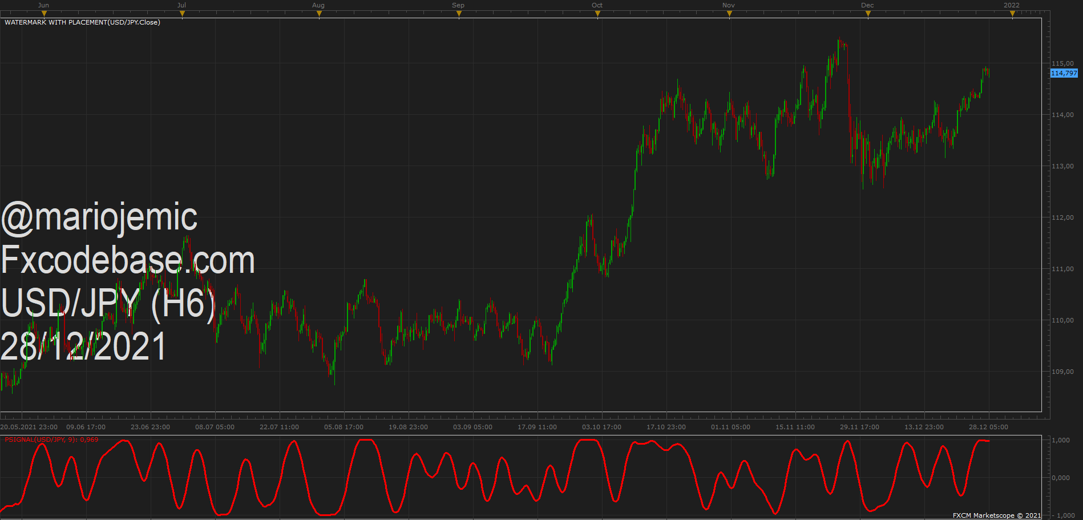
Task: Click the 110,00 price axis label
Action: tap(1062, 320)
